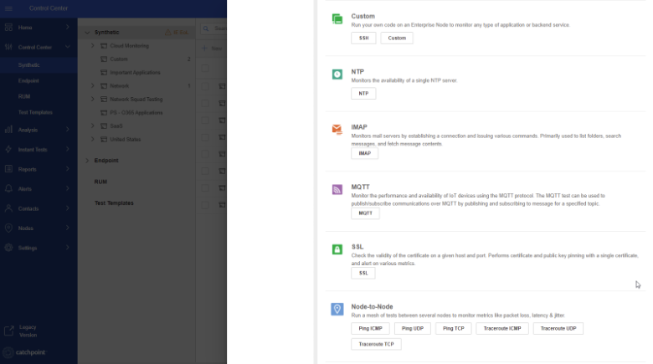Click the Node-to-Node blue pin icon
653x364 pixels.
click(x=337, y=309)
